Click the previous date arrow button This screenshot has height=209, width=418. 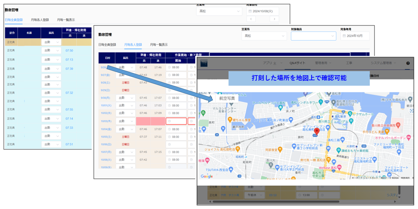[x=251, y=19]
